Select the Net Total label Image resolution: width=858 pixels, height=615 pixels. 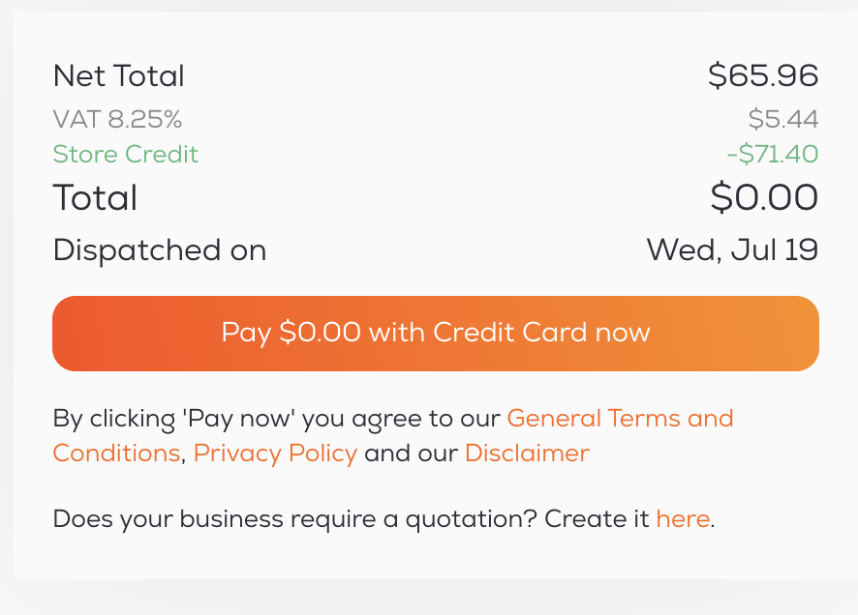coord(118,75)
